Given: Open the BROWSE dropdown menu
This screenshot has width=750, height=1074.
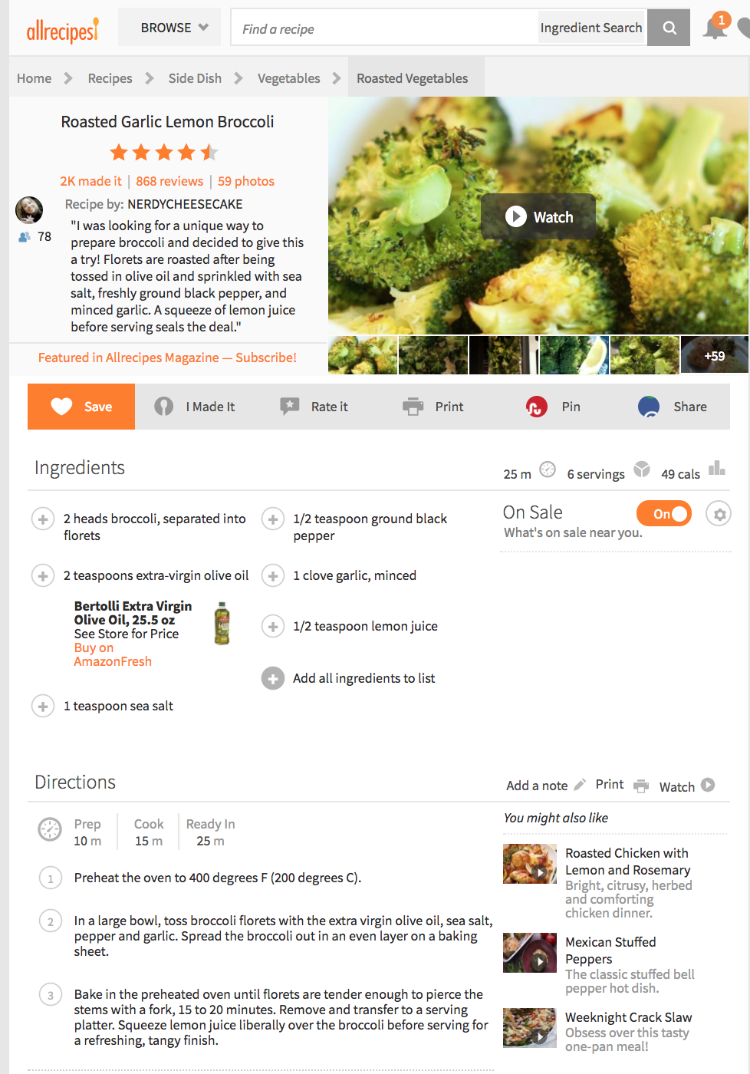Looking at the screenshot, I should click(x=174, y=28).
